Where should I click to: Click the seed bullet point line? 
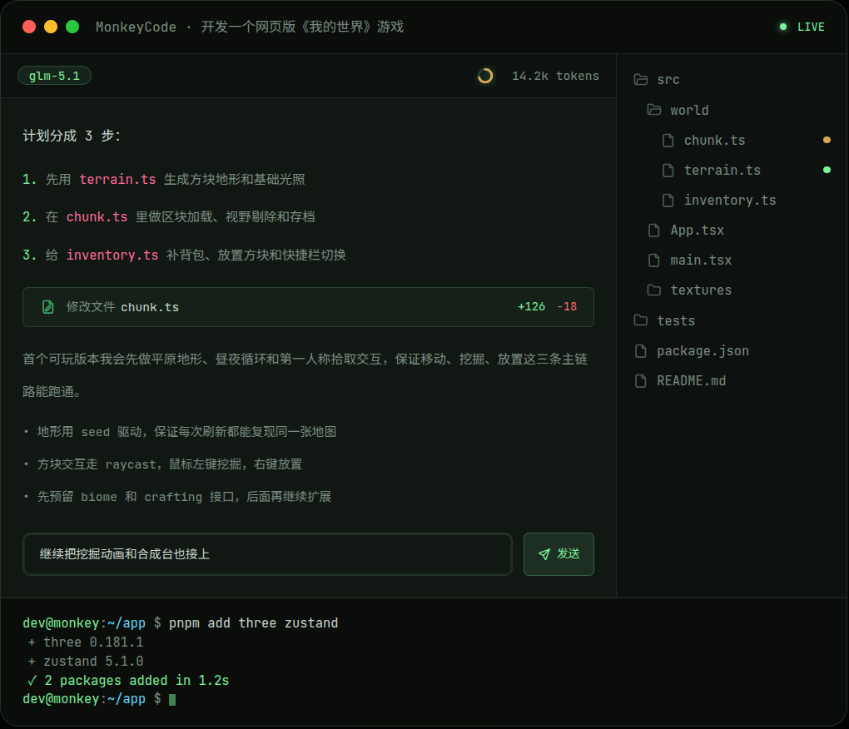coord(180,432)
